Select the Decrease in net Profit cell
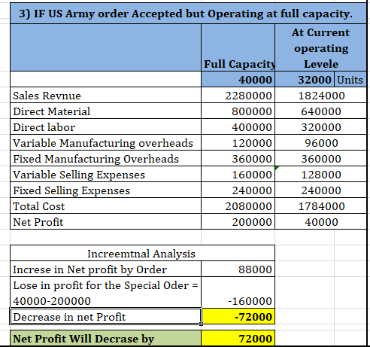370x347 pixels. tap(105, 317)
